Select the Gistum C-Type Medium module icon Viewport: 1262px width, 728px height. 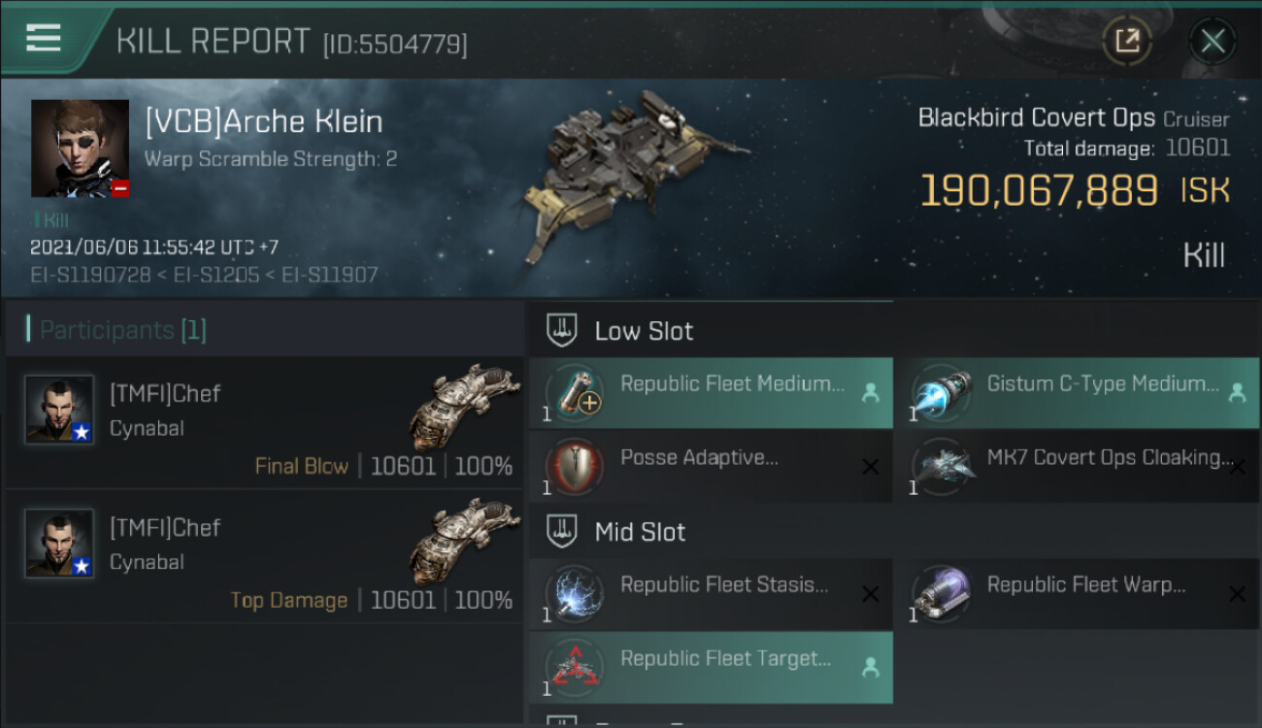941,392
